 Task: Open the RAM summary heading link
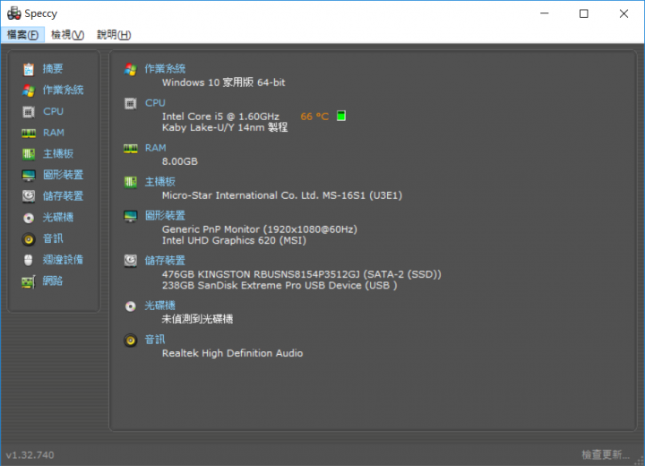click(156, 148)
